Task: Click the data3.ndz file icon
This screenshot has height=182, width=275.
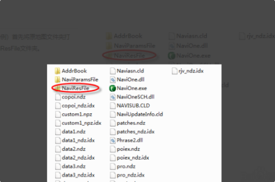Action: click(58, 166)
